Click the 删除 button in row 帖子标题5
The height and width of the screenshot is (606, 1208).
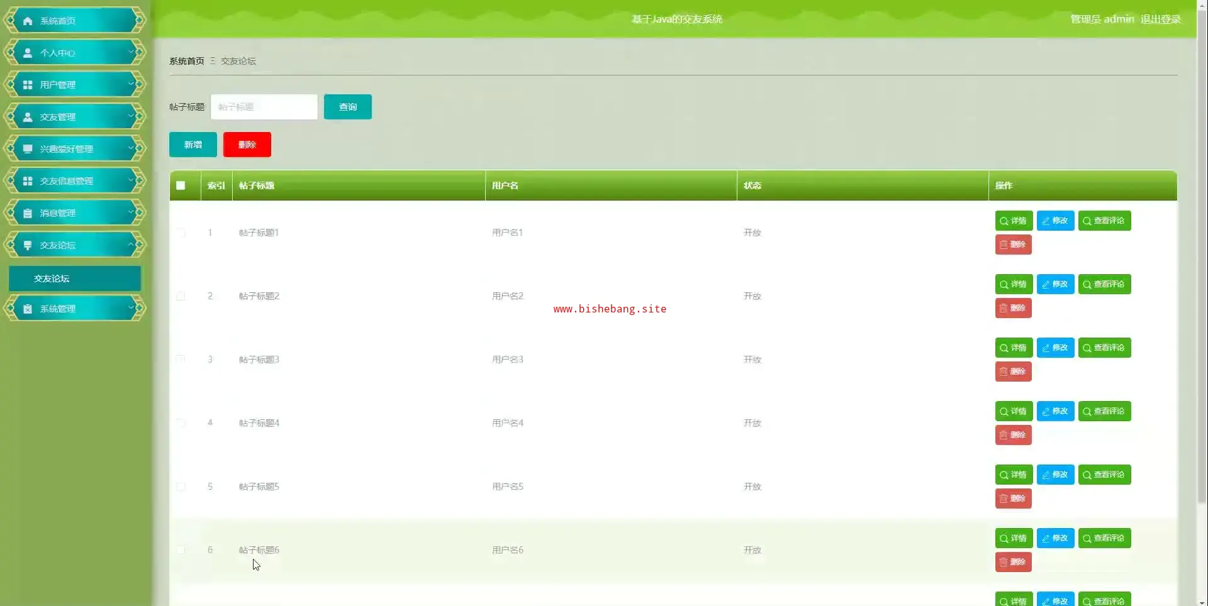pyautogui.click(x=1014, y=499)
